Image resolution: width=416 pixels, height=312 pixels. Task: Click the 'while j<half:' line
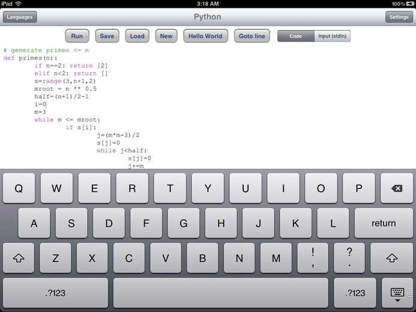(122, 151)
